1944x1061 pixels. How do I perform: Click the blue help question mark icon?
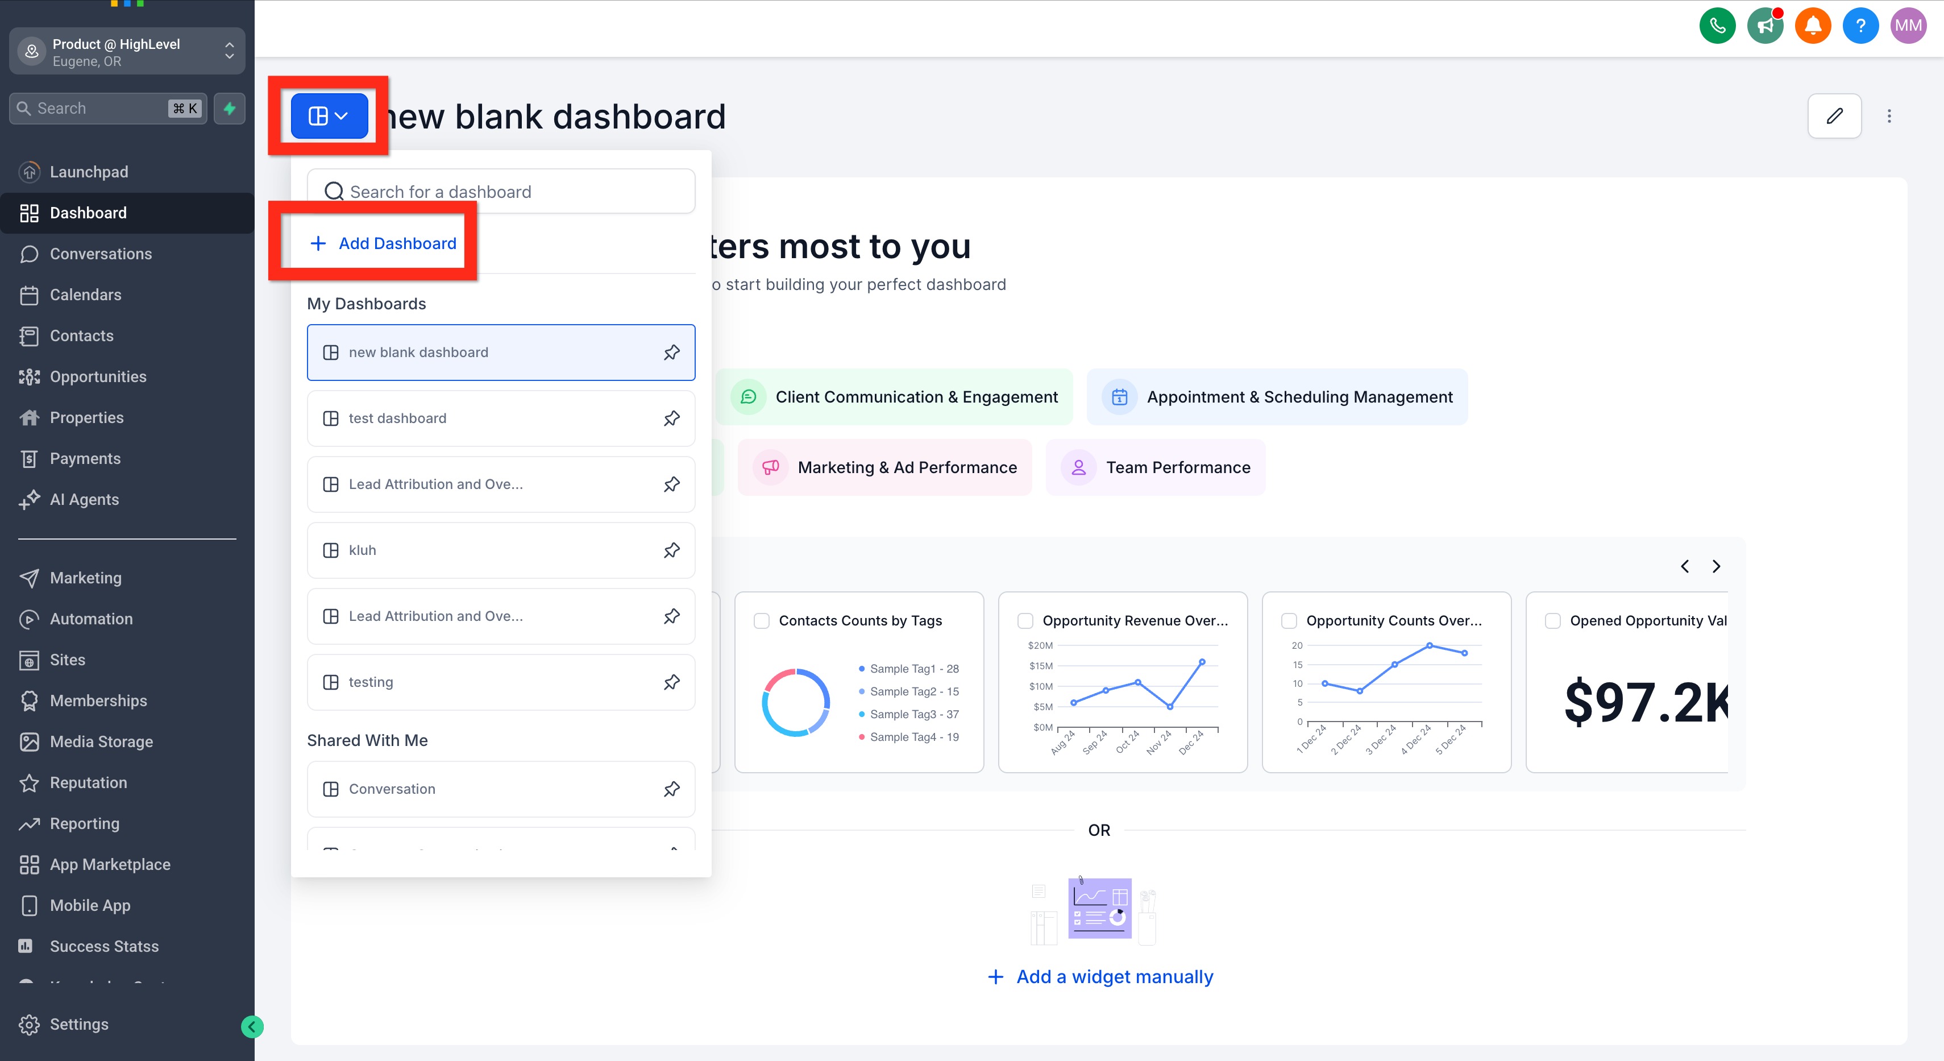[1860, 26]
